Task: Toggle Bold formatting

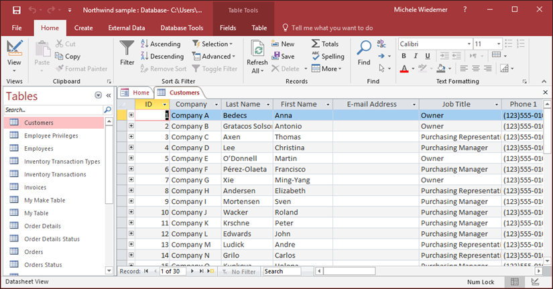Action: tap(404, 56)
